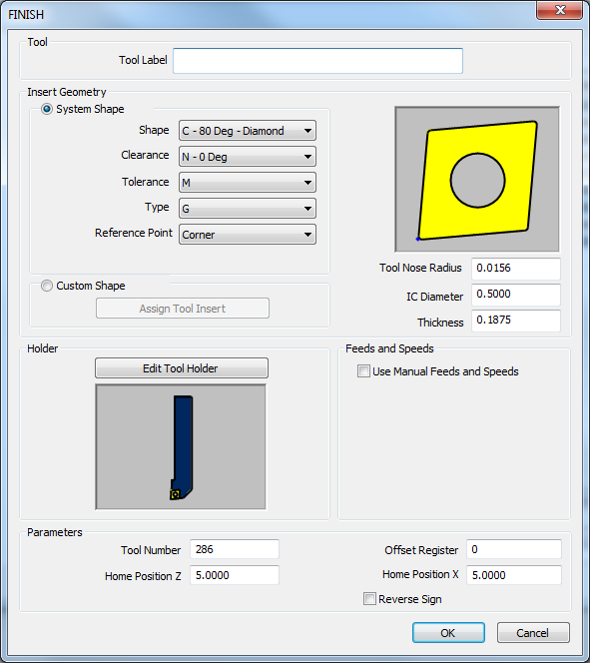590x663 pixels.
Task: Select the Custom Shape radio button
Action: pyautogui.click(x=47, y=286)
